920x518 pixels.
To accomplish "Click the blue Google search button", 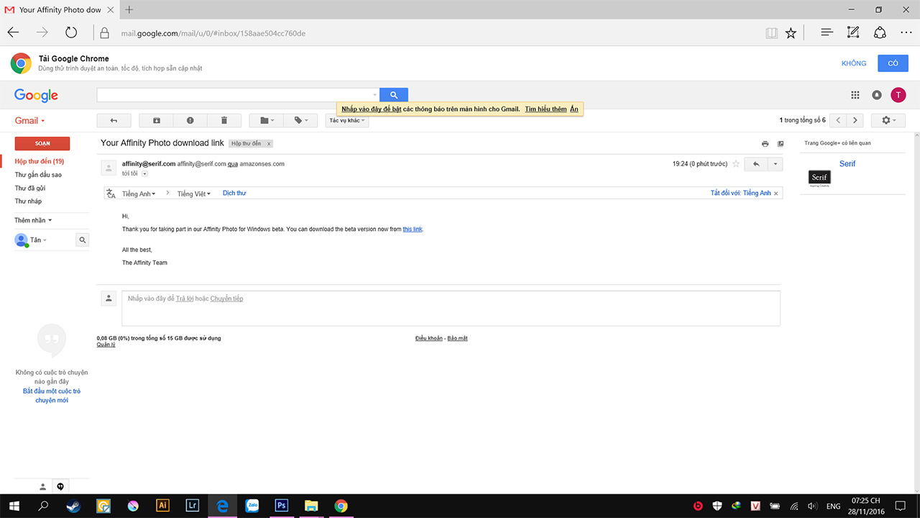I will point(394,95).
